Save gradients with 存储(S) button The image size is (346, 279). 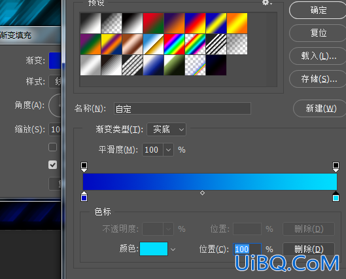[x=318, y=79]
